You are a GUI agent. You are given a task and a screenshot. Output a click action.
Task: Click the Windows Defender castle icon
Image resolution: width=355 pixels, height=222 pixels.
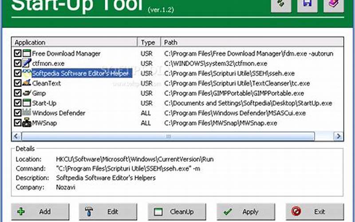(x=27, y=113)
